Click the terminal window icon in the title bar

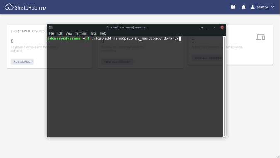(51, 27)
